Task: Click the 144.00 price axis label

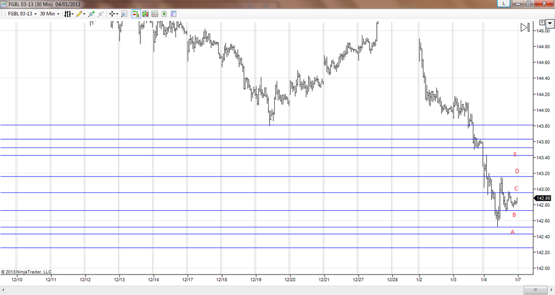Action: pos(543,110)
